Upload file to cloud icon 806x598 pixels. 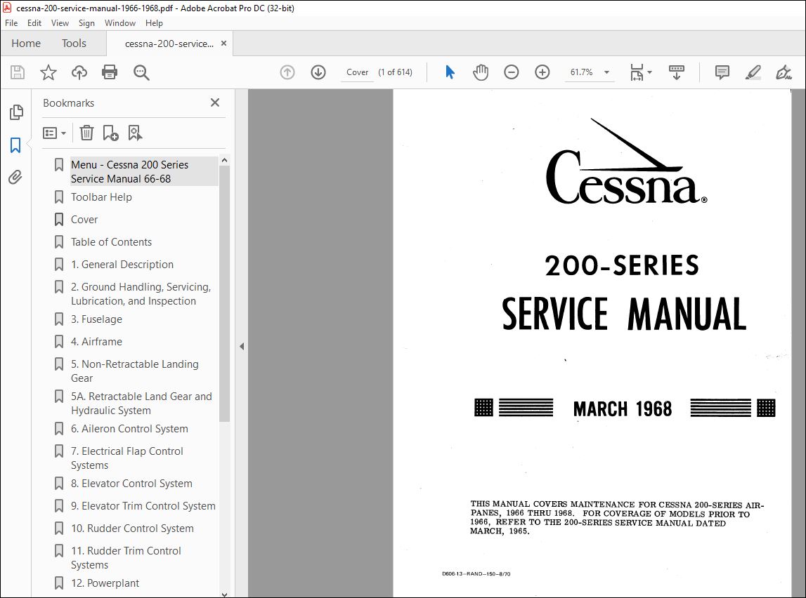click(79, 72)
